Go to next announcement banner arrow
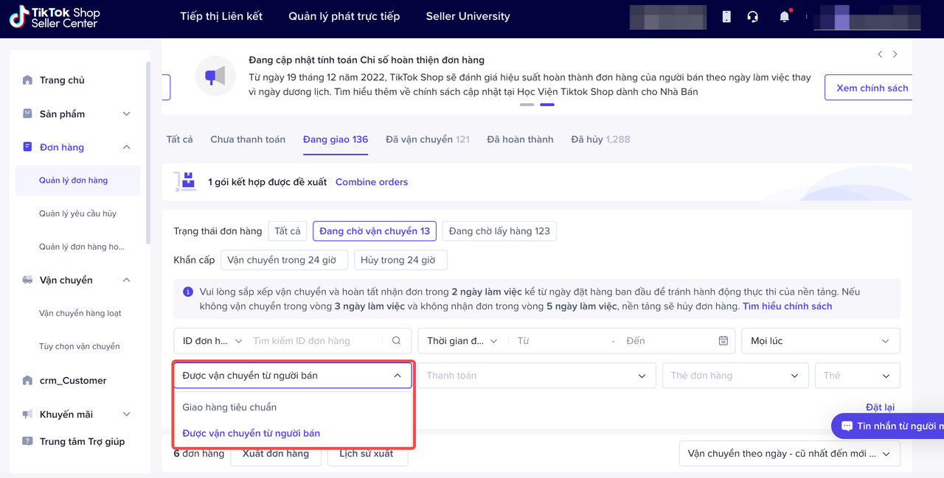The image size is (944, 478). click(x=895, y=55)
